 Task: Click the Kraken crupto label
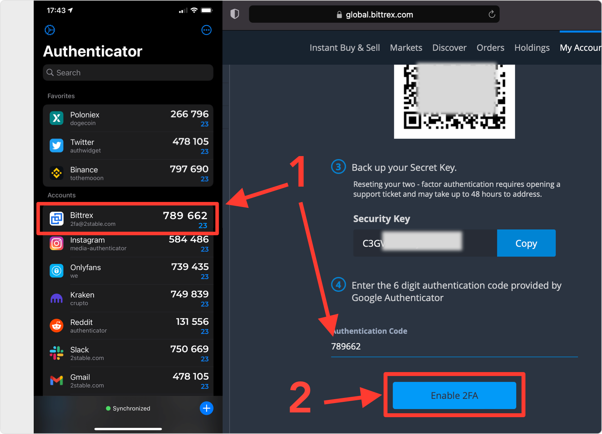79,303
